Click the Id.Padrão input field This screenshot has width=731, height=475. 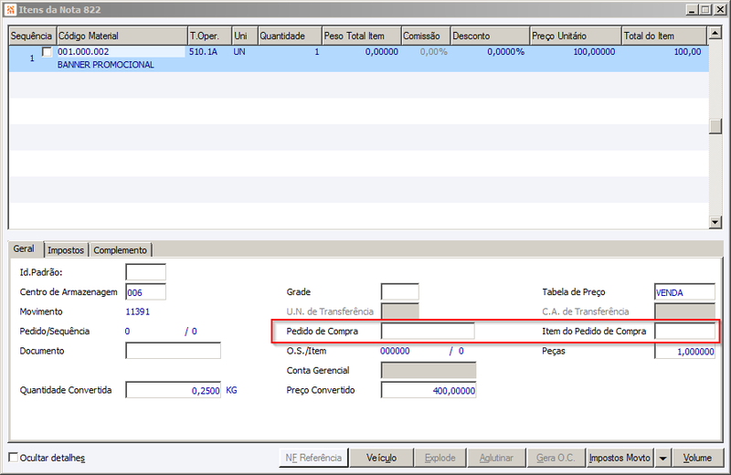(x=145, y=272)
